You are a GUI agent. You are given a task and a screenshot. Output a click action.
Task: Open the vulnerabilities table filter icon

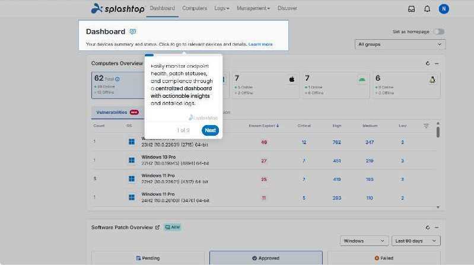click(426, 126)
